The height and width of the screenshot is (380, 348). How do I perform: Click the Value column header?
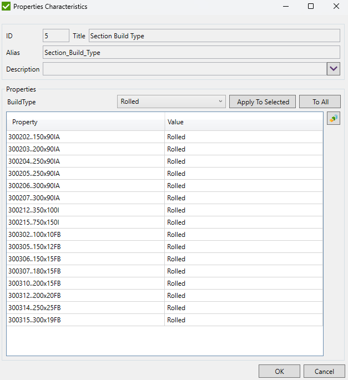coord(243,122)
